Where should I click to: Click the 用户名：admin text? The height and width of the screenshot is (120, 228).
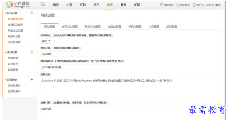205,5
